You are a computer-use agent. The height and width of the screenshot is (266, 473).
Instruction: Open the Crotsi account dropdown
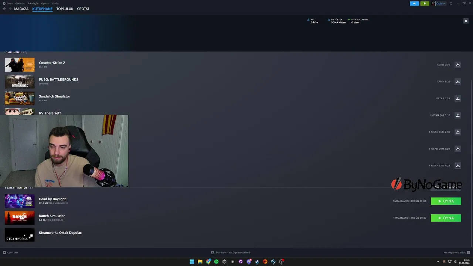point(441,3)
